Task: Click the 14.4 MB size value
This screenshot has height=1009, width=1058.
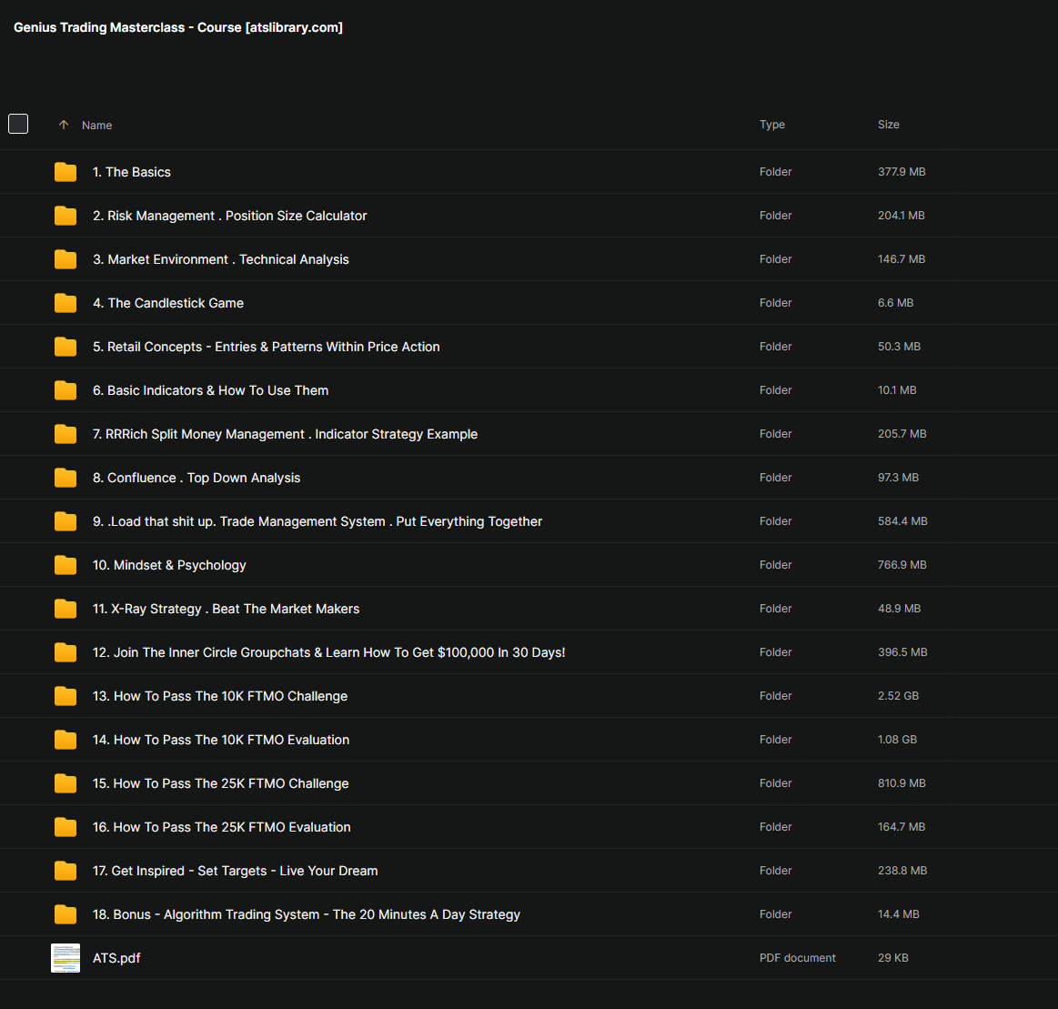Action: click(899, 914)
